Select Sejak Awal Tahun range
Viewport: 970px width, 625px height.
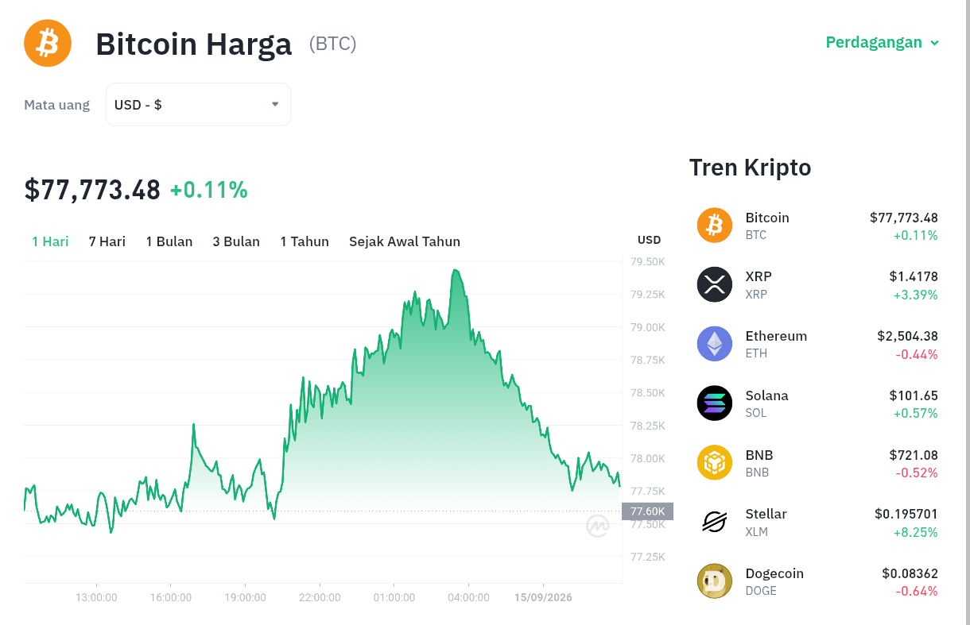tap(405, 241)
